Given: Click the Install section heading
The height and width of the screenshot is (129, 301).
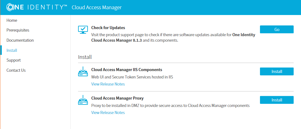Looking at the screenshot, I should point(85,57).
